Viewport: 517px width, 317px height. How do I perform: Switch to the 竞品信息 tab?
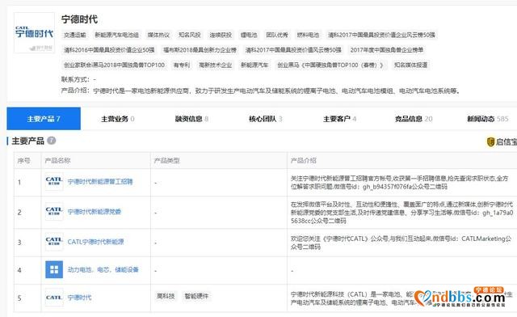tap(414, 119)
